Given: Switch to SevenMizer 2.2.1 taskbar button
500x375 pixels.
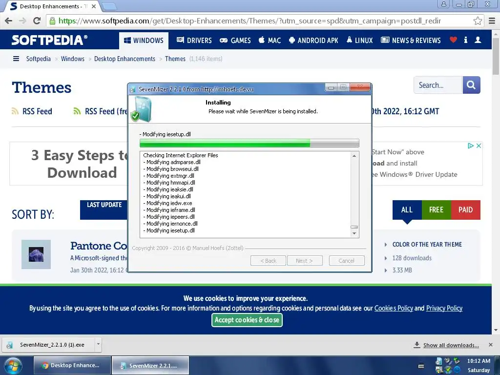Looking at the screenshot, I should point(150,365).
